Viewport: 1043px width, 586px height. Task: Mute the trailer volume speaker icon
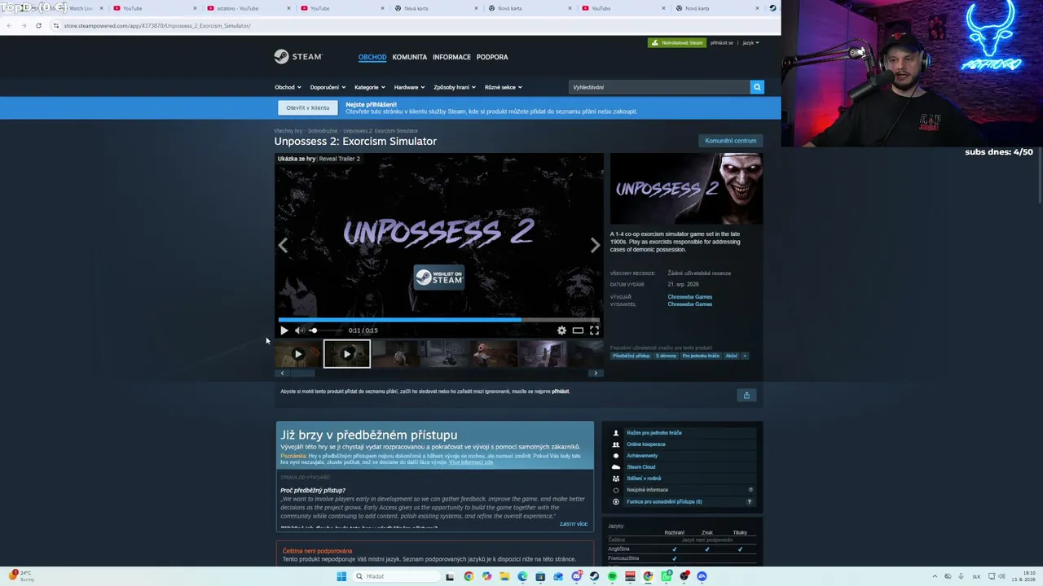pos(299,330)
